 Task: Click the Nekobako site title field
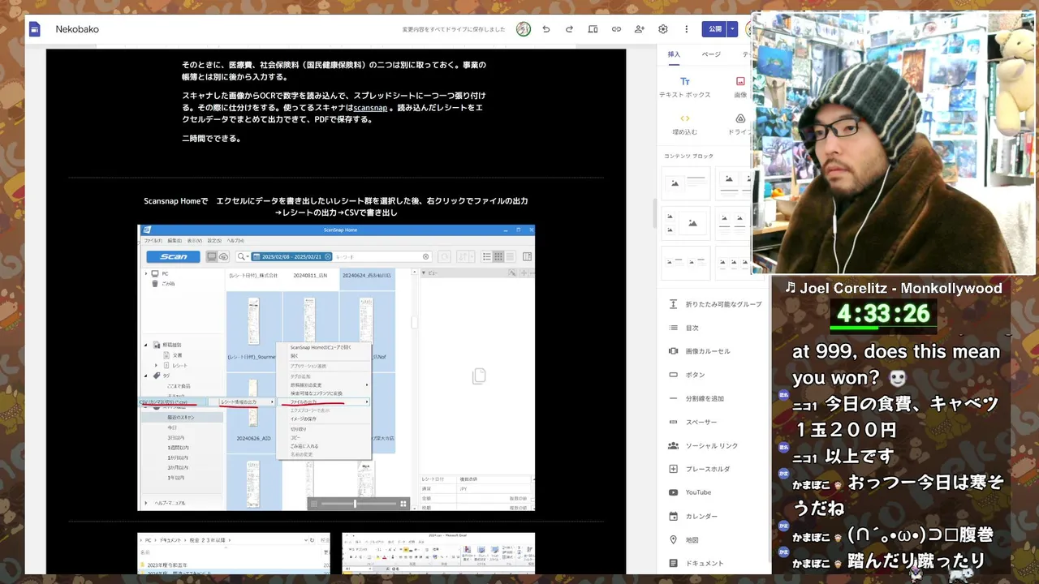pyautogui.click(x=77, y=29)
